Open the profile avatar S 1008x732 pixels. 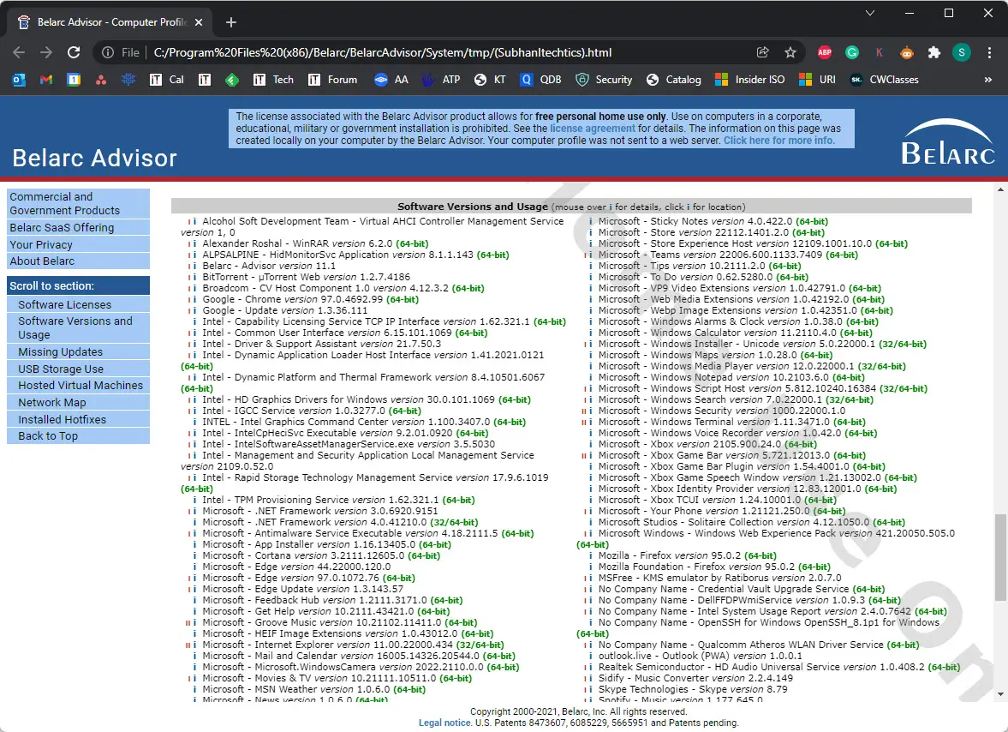962,53
